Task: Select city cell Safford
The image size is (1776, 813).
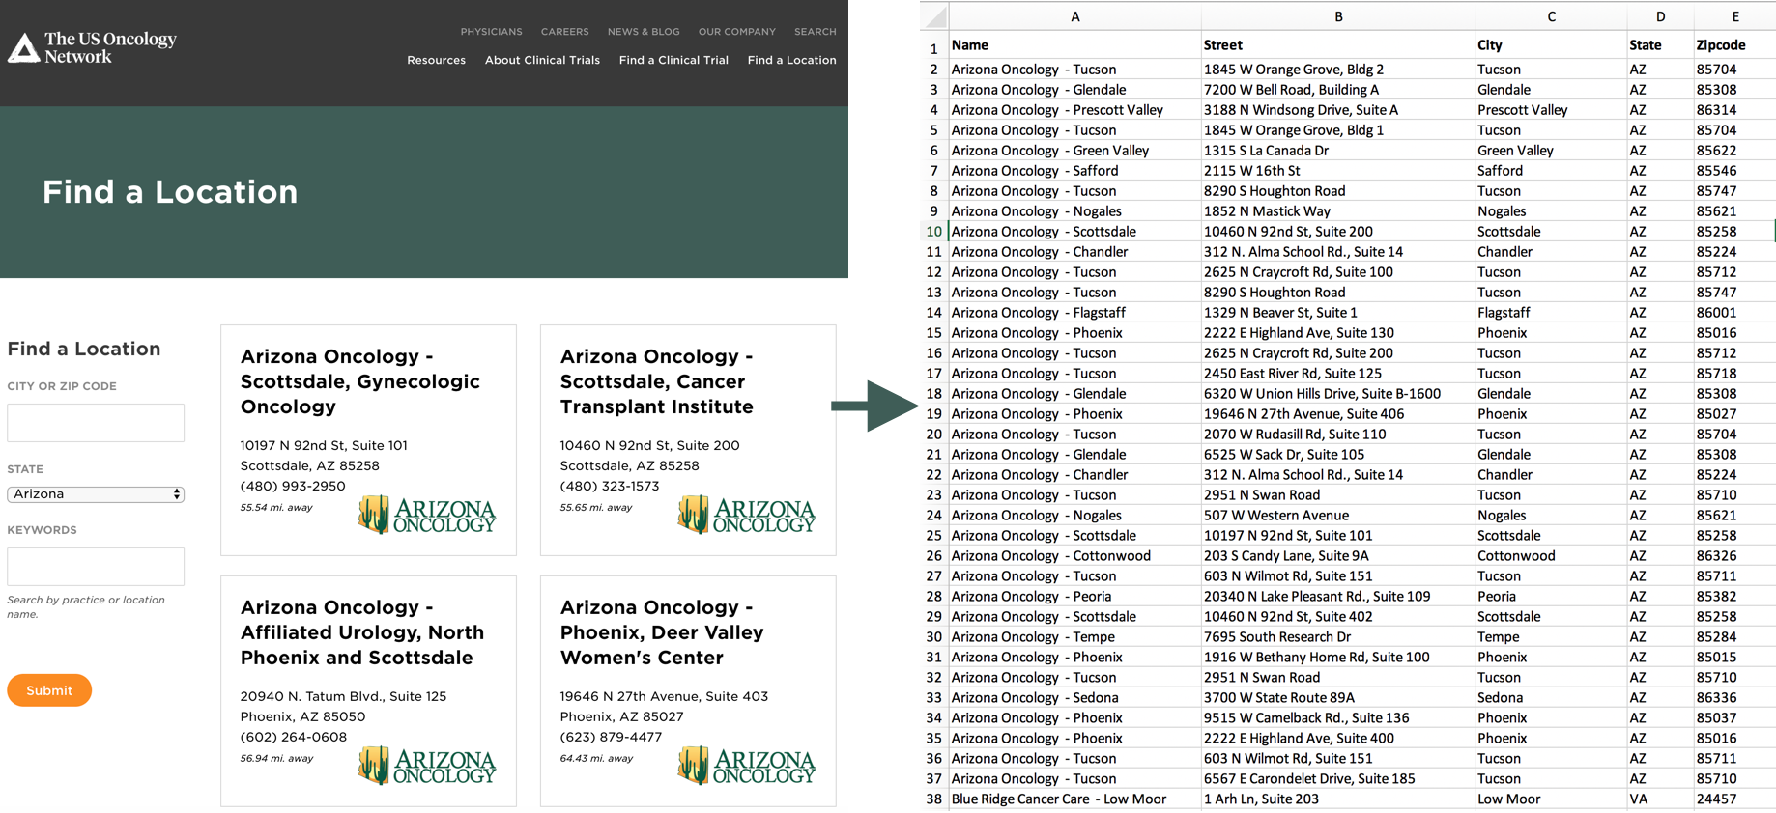Action: (x=1551, y=171)
